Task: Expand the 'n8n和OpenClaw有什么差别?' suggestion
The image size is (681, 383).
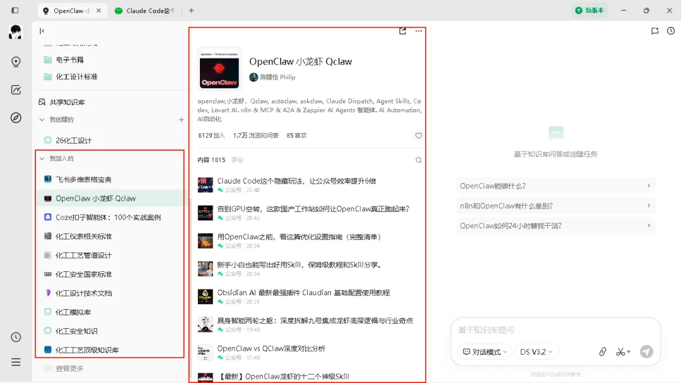Action: pos(556,206)
